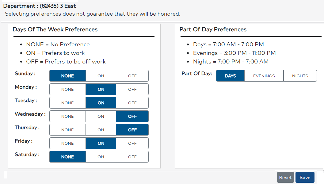Select NONE for Sunday
Screen dimensions: 324x184
pos(67,76)
